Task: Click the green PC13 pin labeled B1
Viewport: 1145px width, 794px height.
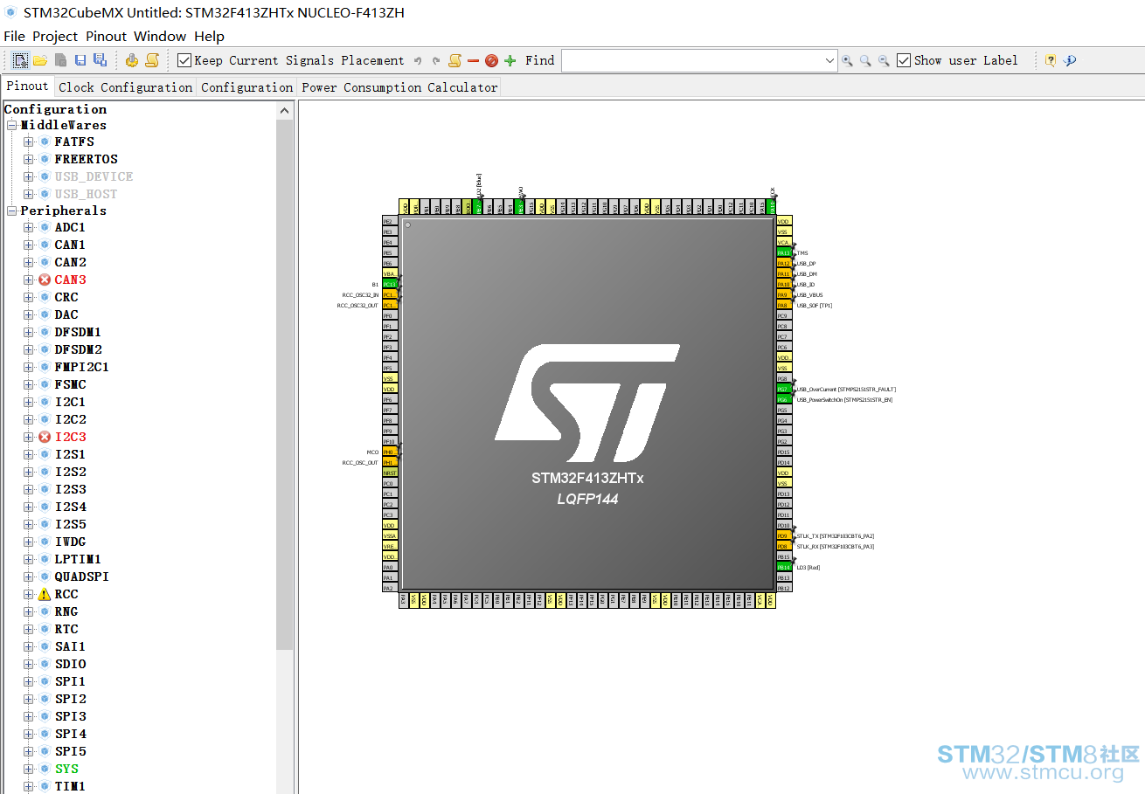Action: pos(390,284)
